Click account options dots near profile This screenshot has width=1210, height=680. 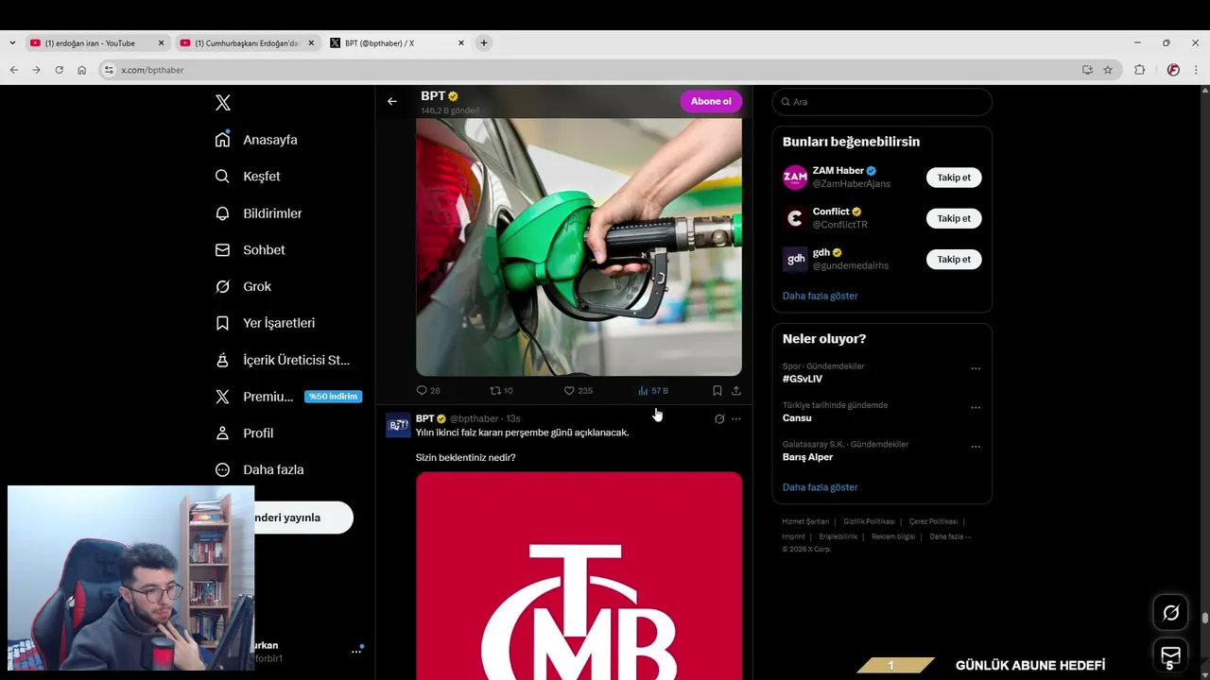coord(356,651)
